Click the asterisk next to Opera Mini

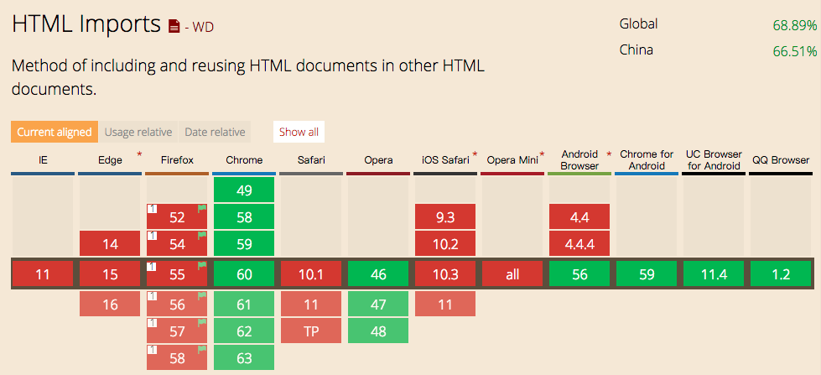pos(542,155)
